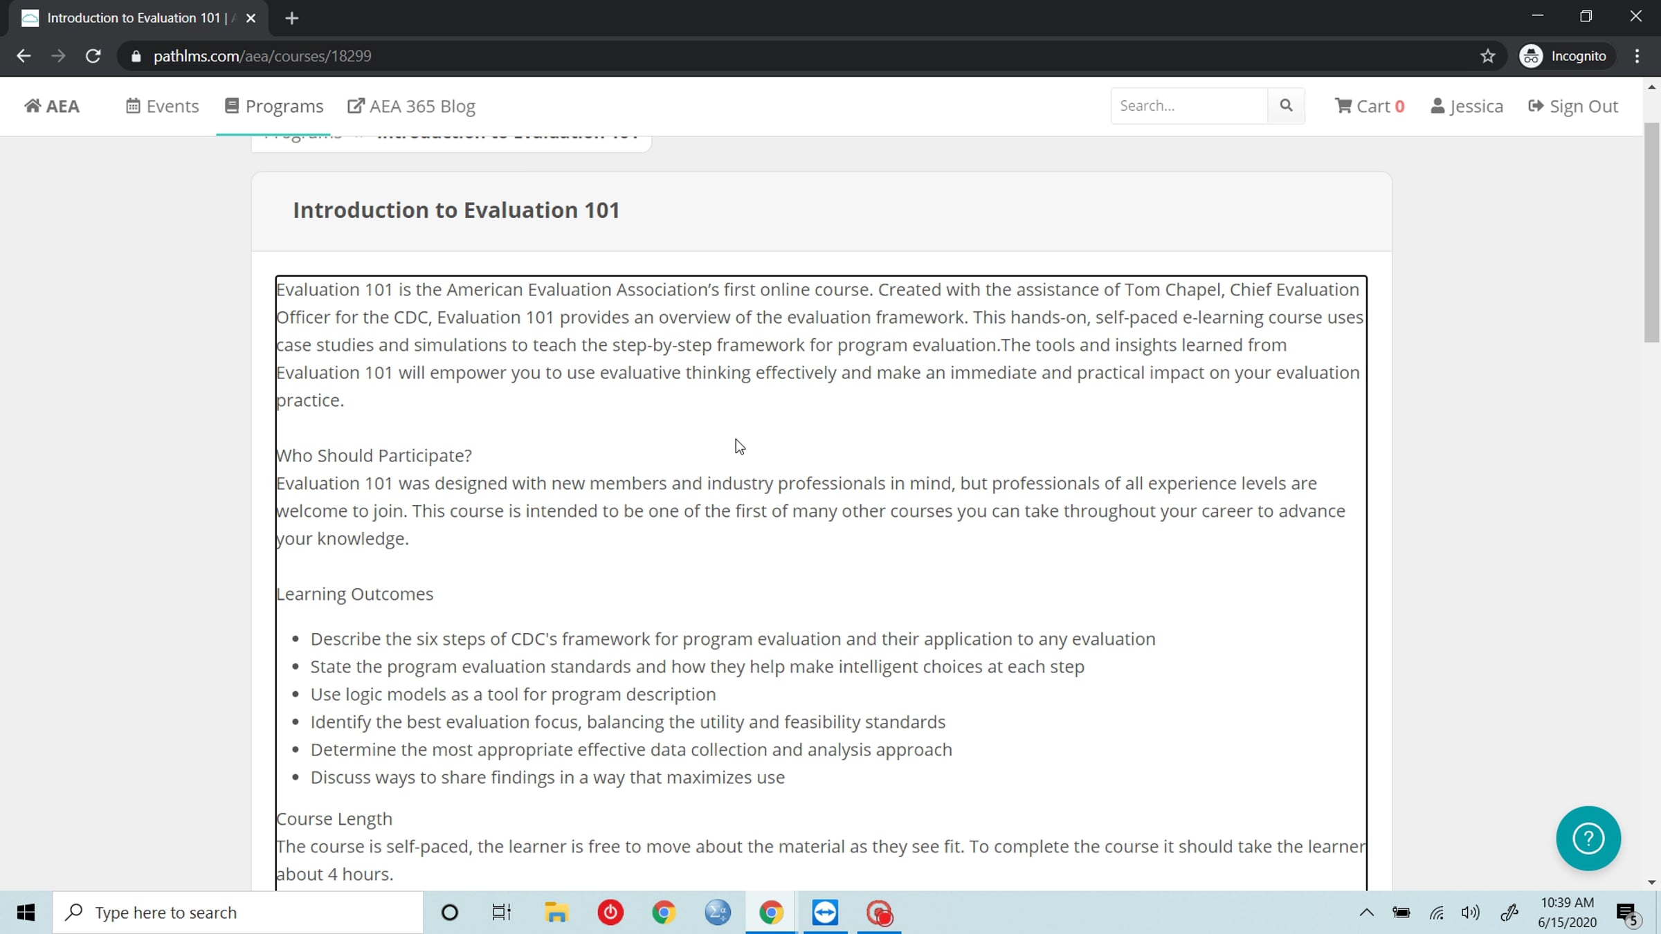Show hidden system tray icons

pyautogui.click(x=1366, y=912)
